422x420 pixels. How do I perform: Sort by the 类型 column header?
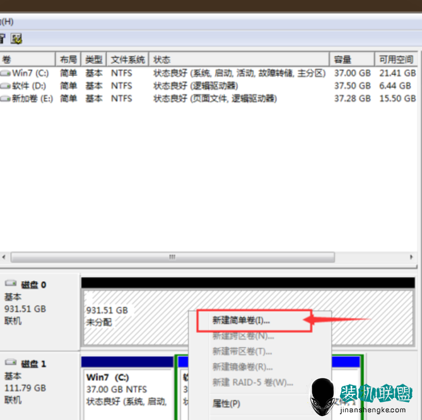click(x=94, y=59)
